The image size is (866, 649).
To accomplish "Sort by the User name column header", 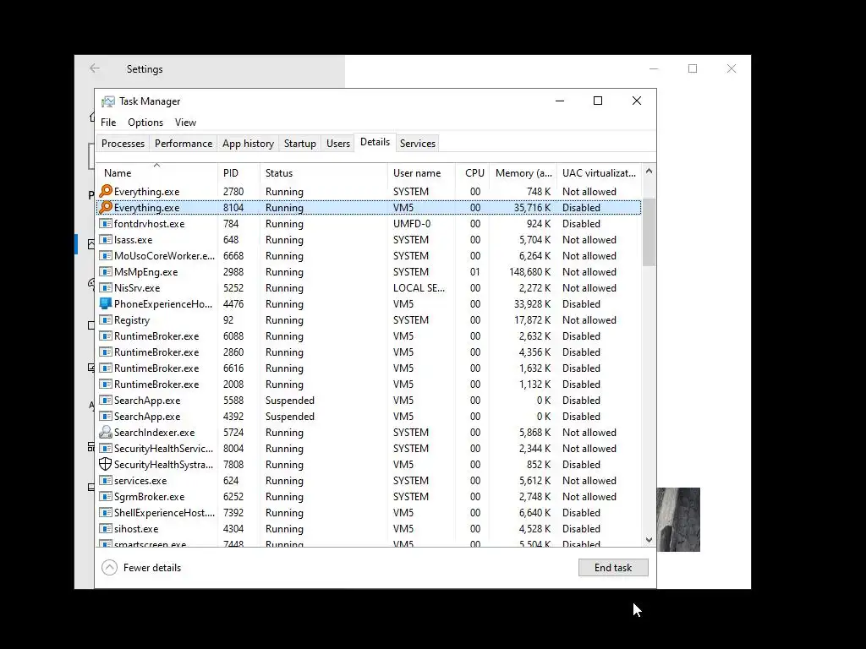I will tap(421, 172).
